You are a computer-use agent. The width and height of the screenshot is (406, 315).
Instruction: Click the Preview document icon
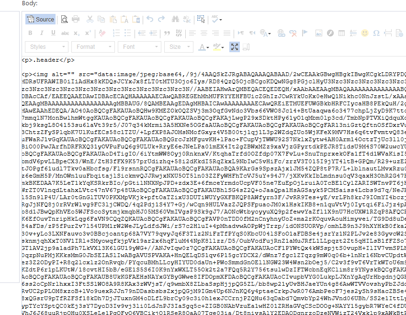pos(64,20)
